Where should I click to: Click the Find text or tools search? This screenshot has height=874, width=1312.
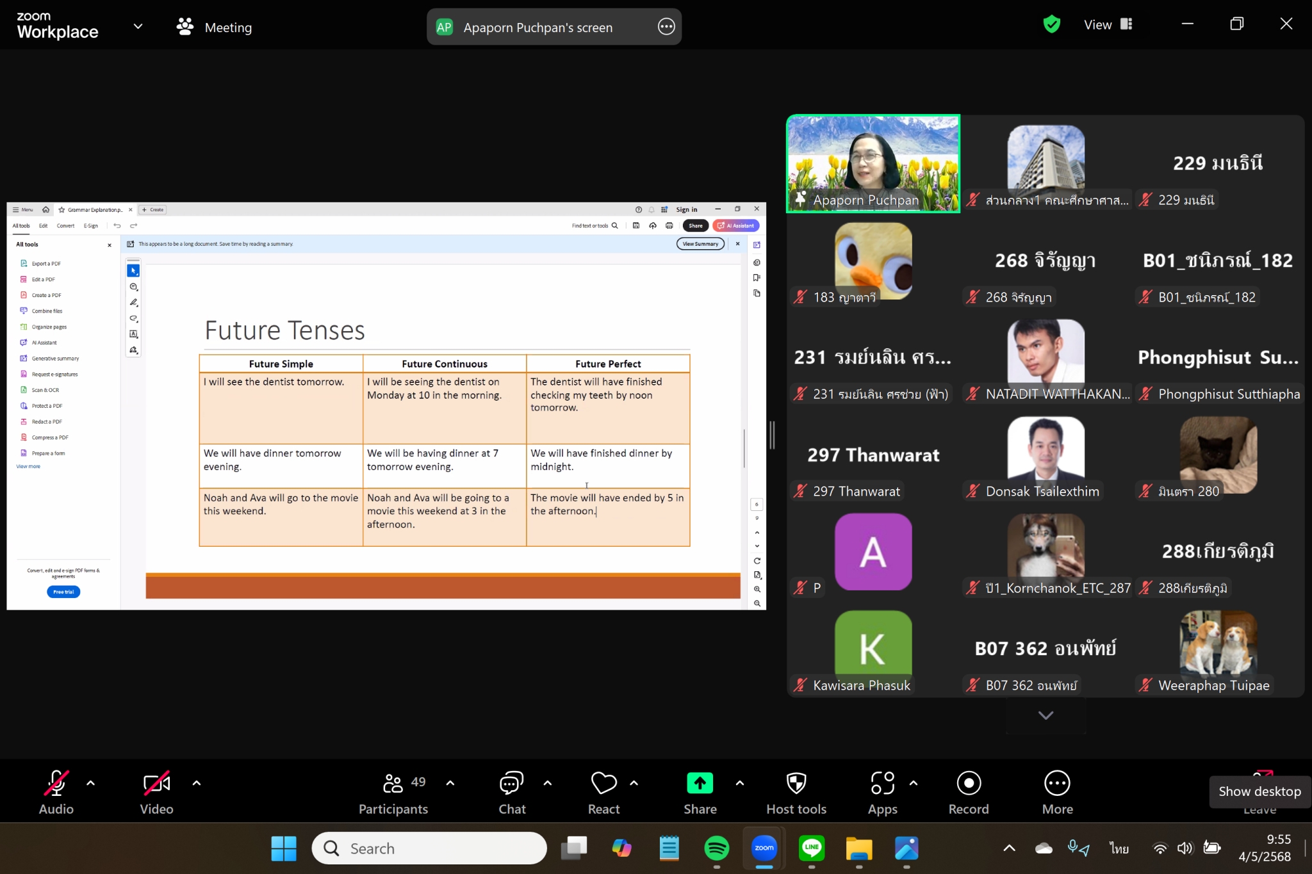pos(594,225)
